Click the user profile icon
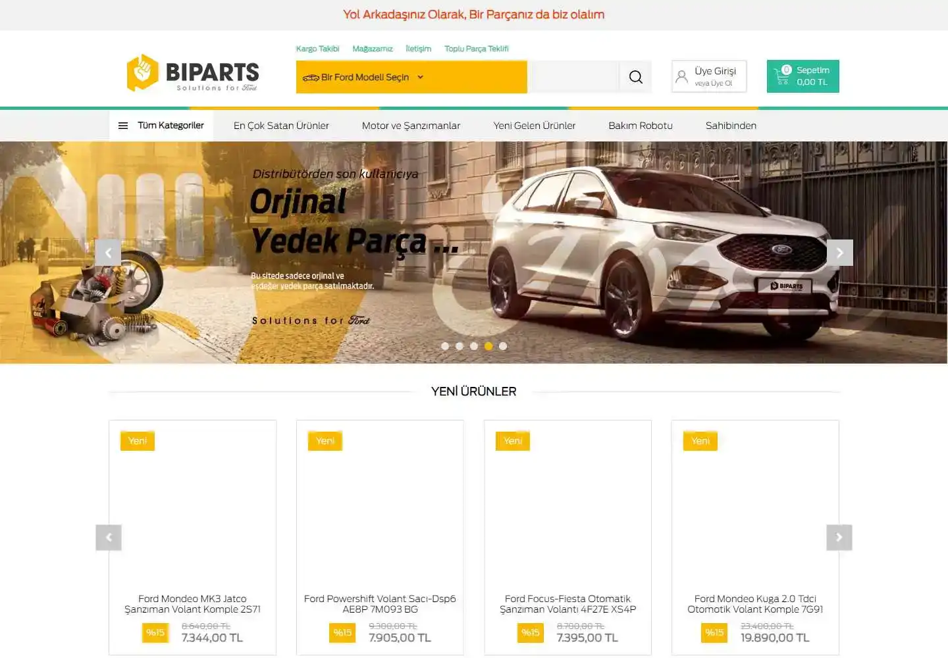This screenshot has width=948, height=658. point(682,77)
